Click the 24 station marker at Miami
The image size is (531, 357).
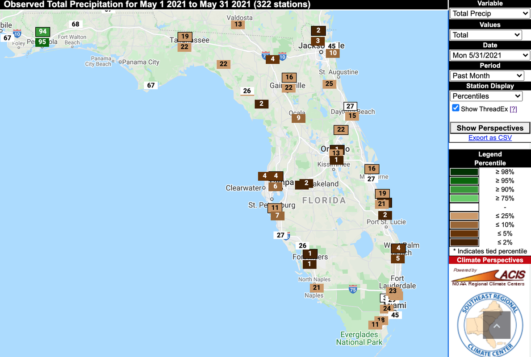pos(387,309)
